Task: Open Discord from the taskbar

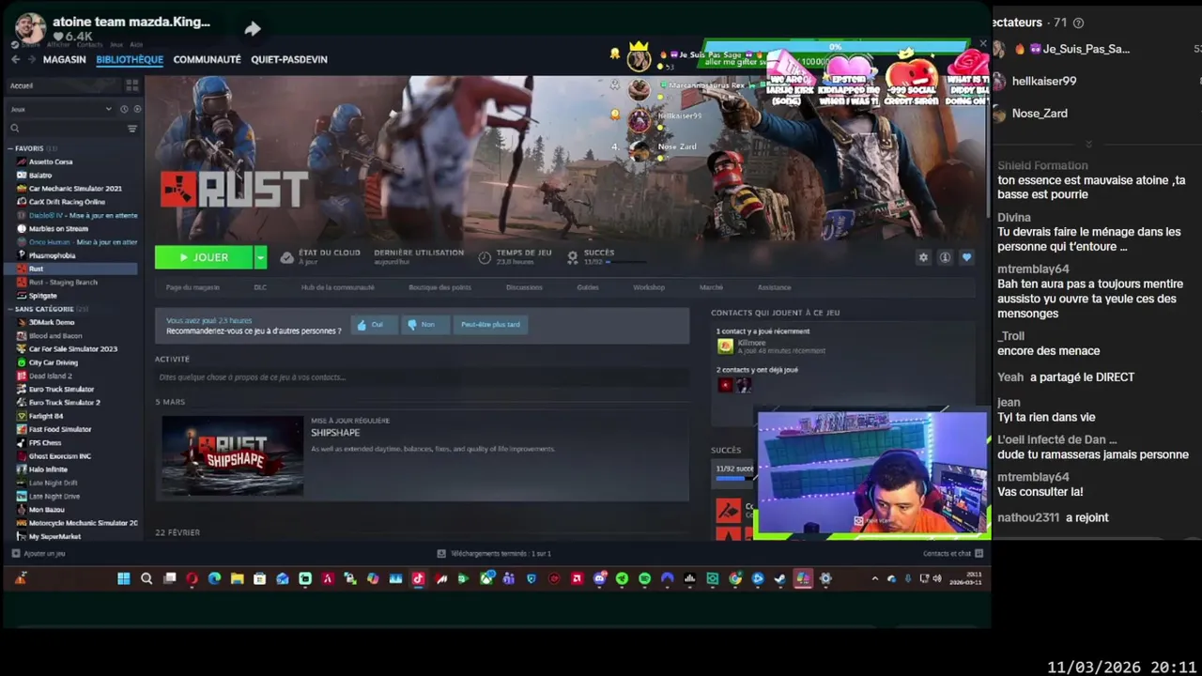Action: (x=599, y=579)
